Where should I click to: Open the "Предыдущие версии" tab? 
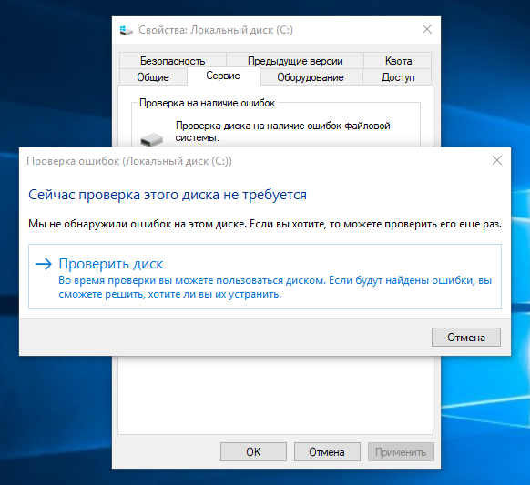(x=295, y=61)
